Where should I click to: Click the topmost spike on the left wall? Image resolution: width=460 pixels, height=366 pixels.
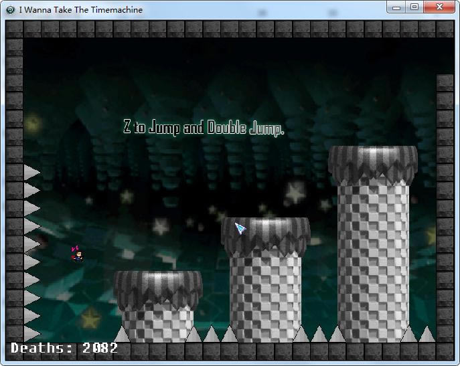point(31,173)
